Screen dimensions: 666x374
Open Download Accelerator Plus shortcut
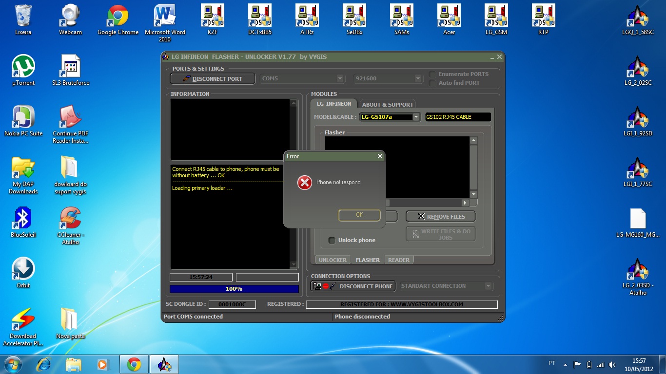pyautogui.click(x=23, y=327)
